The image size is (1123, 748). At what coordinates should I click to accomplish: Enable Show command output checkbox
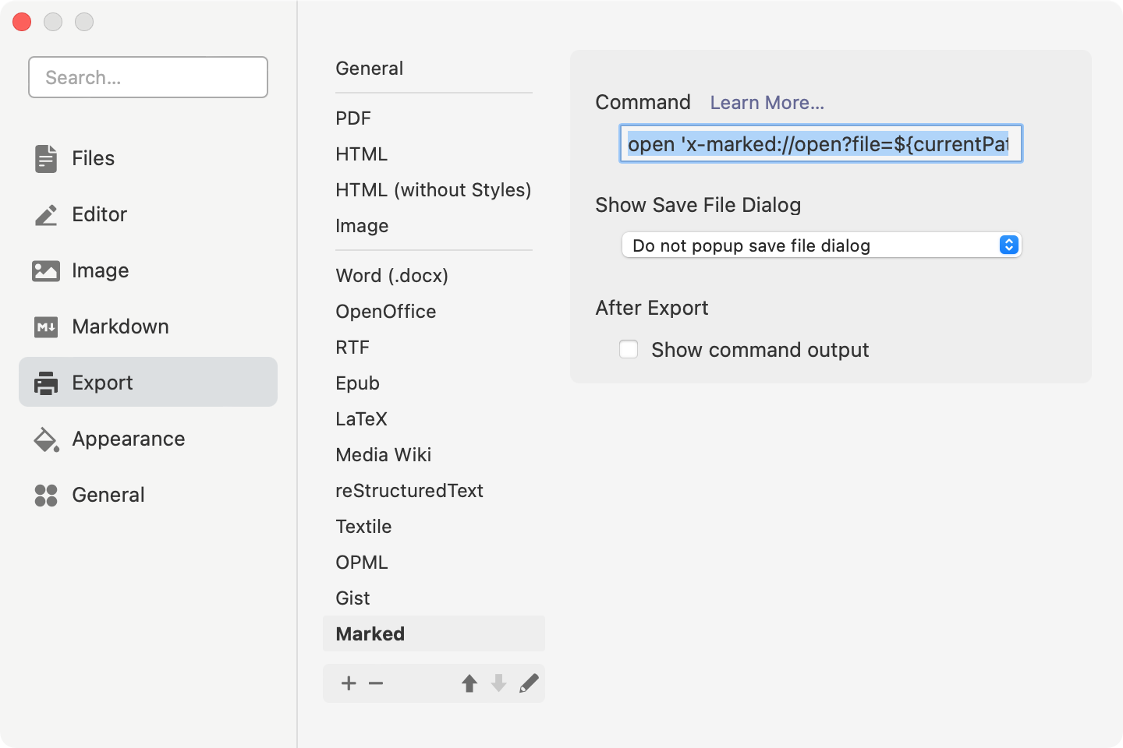tap(629, 349)
